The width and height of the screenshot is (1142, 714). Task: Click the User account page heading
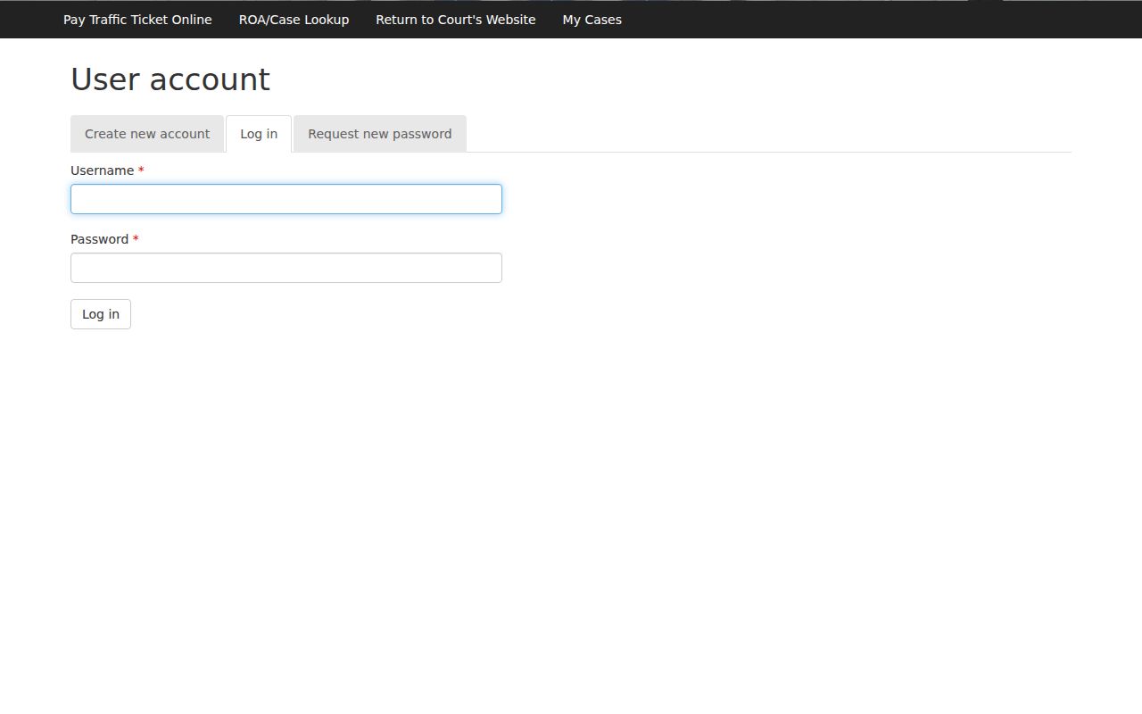(170, 79)
